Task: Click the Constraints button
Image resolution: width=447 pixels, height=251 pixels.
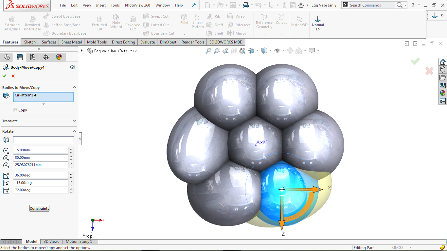Action: [x=39, y=208]
